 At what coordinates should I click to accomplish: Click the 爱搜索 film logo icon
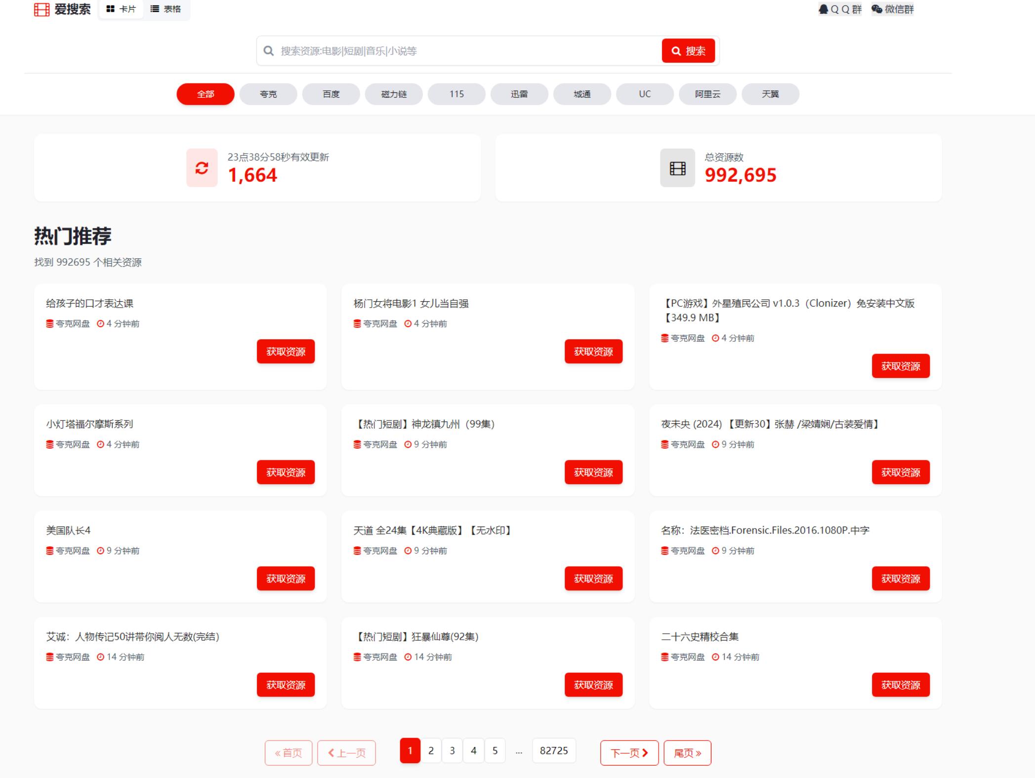pyautogui.click(x=42, y=9)
